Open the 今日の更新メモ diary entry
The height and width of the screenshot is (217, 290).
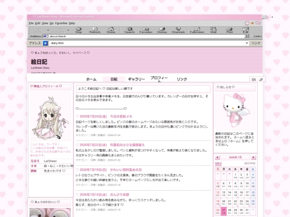121,116
